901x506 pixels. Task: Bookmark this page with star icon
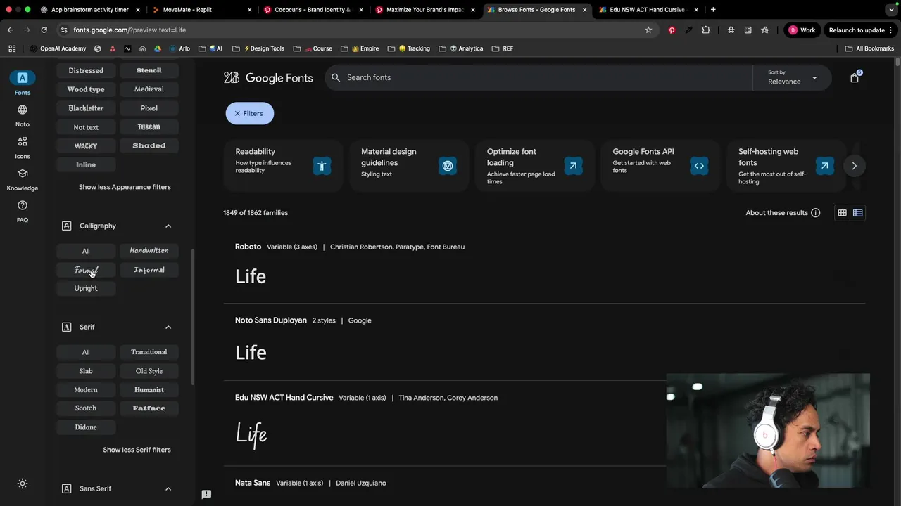click(648, 30)
